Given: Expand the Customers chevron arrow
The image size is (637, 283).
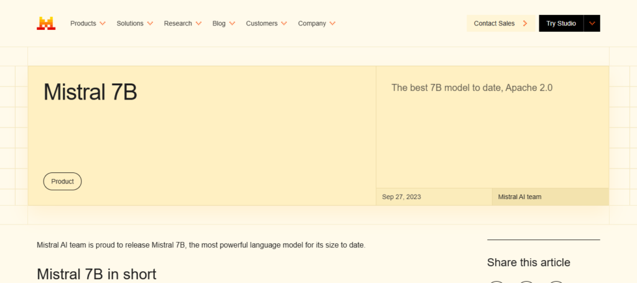Looking at the screenshot, I should pos(284,24).
